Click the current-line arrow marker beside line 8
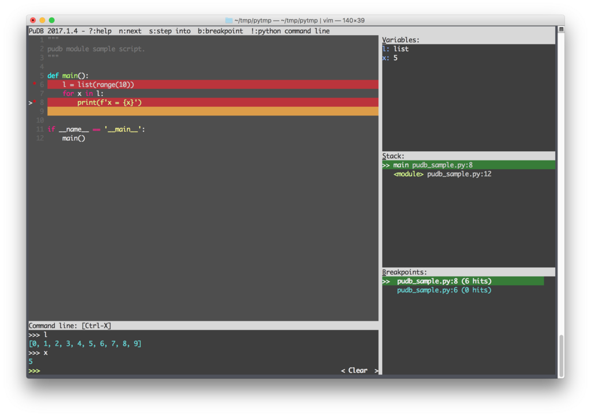Viewport: 591px width, 416px height. [30, 103]
